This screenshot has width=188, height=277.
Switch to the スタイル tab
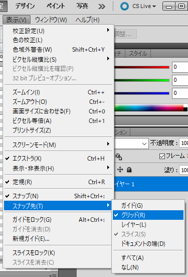[138, 54]
